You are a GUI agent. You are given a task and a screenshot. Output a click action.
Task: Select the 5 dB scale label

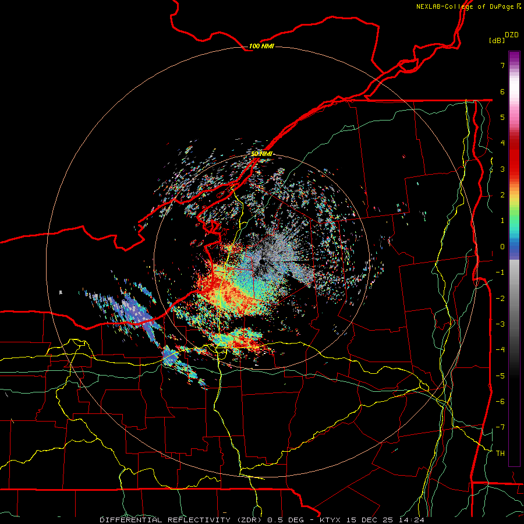click(x=502, y=117)
